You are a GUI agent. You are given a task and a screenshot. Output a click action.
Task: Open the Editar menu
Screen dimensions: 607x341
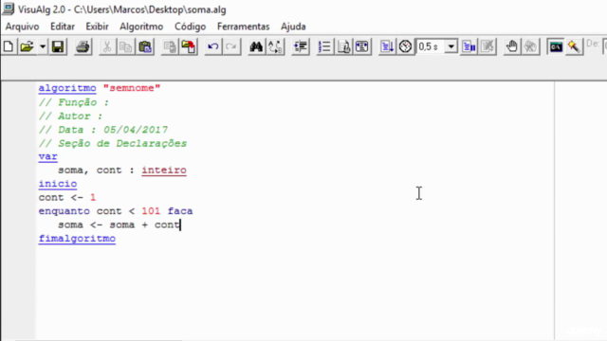(63, 27)
